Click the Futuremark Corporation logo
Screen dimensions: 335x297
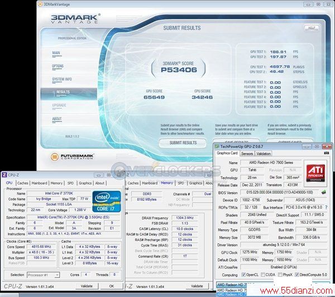tap(72, 157)
